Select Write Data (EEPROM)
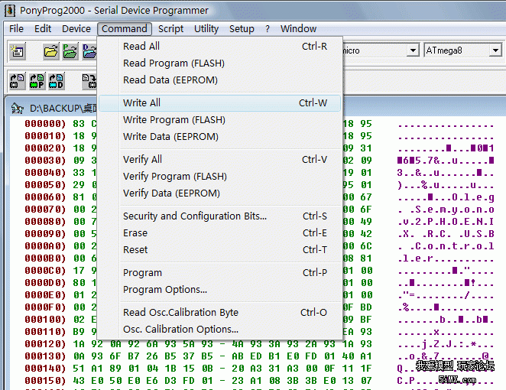Viewport: 506px width, 390px height. (219, 137)
